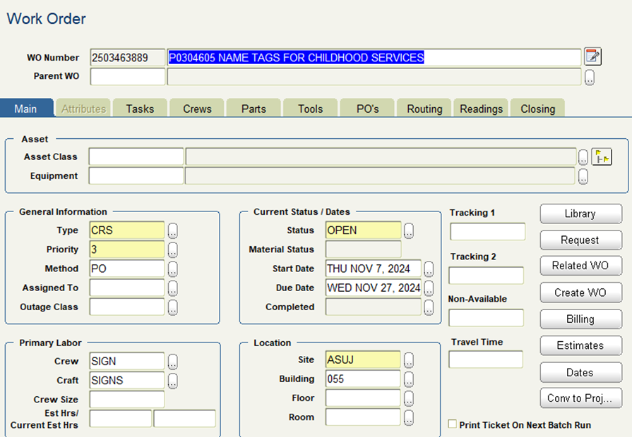The height and width of the screenshot is (437, 632).
Task: Click the Non-Available input field
Action: point(487,318)
